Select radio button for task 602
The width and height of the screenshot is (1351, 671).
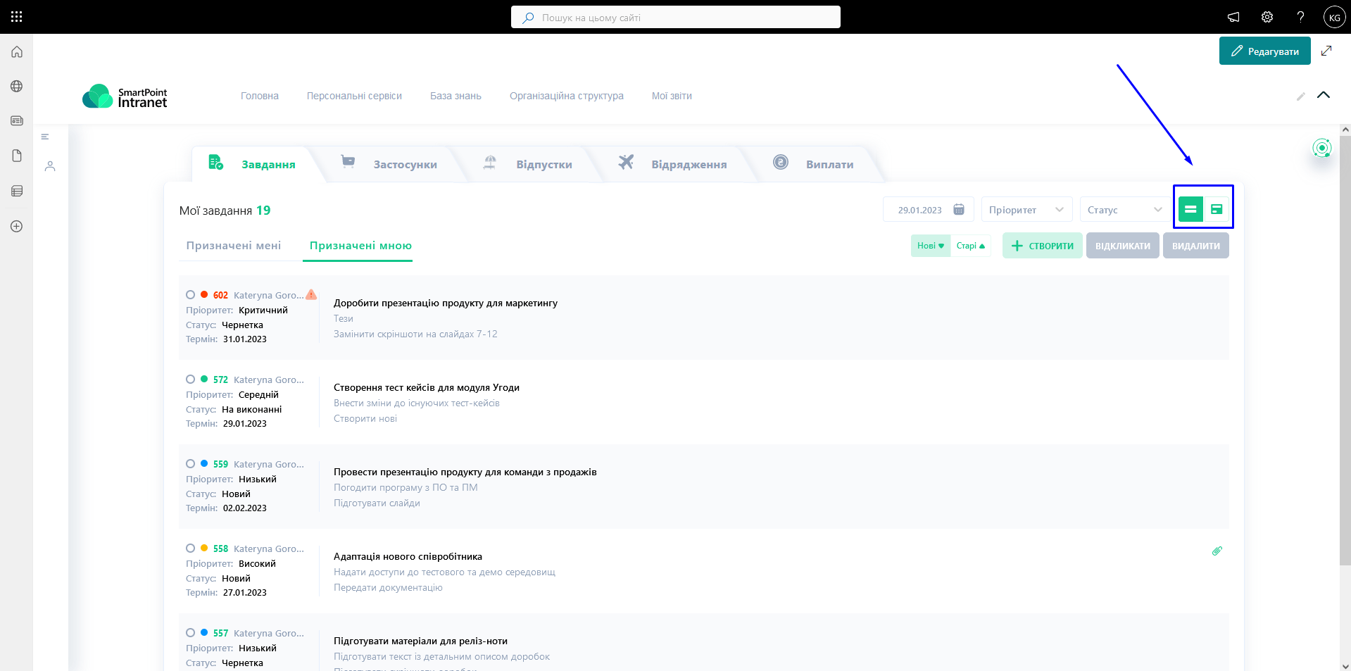(190, 295)
